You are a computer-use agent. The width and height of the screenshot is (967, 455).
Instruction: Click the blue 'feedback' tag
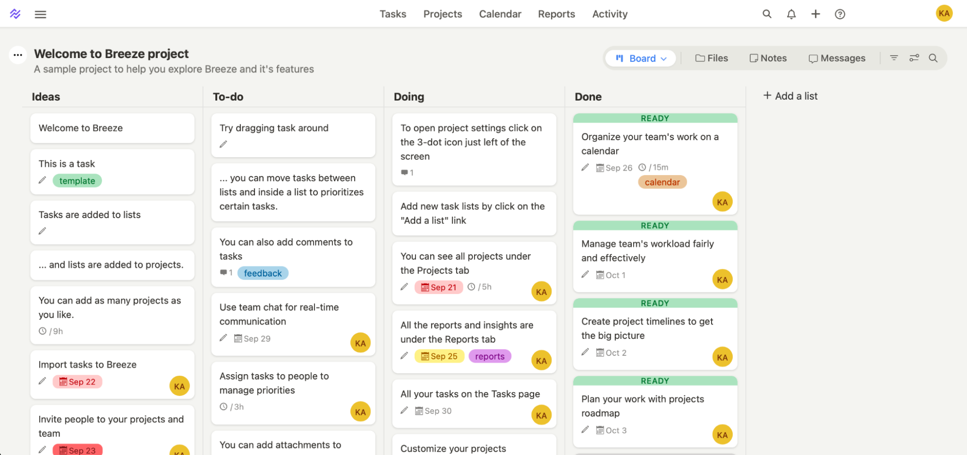tap(263, 273)
